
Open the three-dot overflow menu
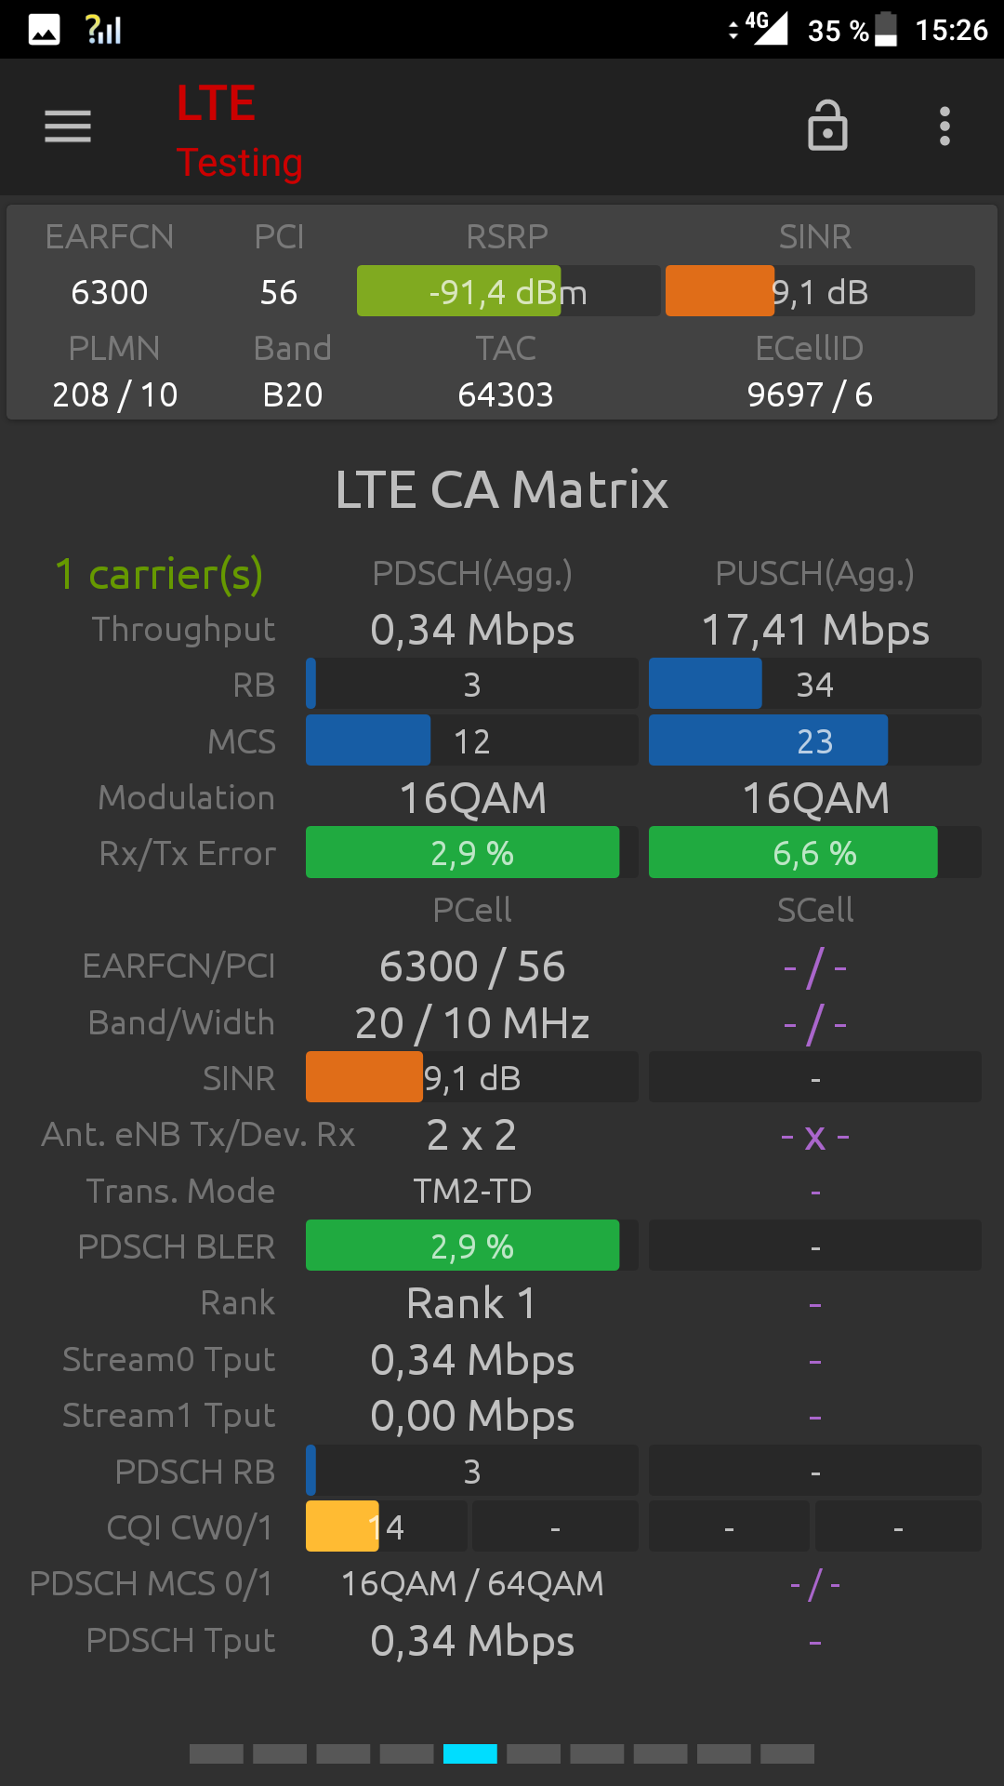945,126
